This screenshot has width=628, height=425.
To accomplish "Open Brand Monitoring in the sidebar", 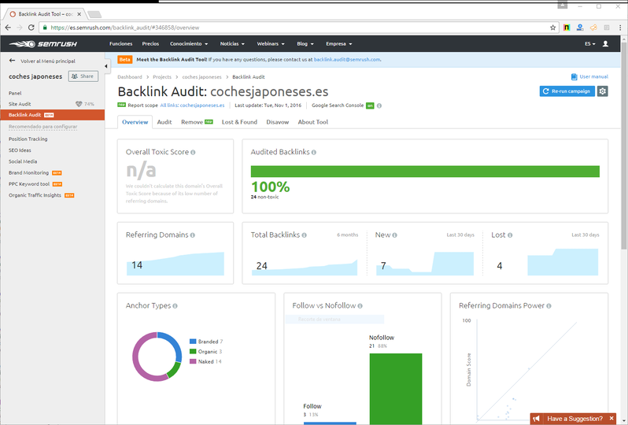I will pos(28,172).
